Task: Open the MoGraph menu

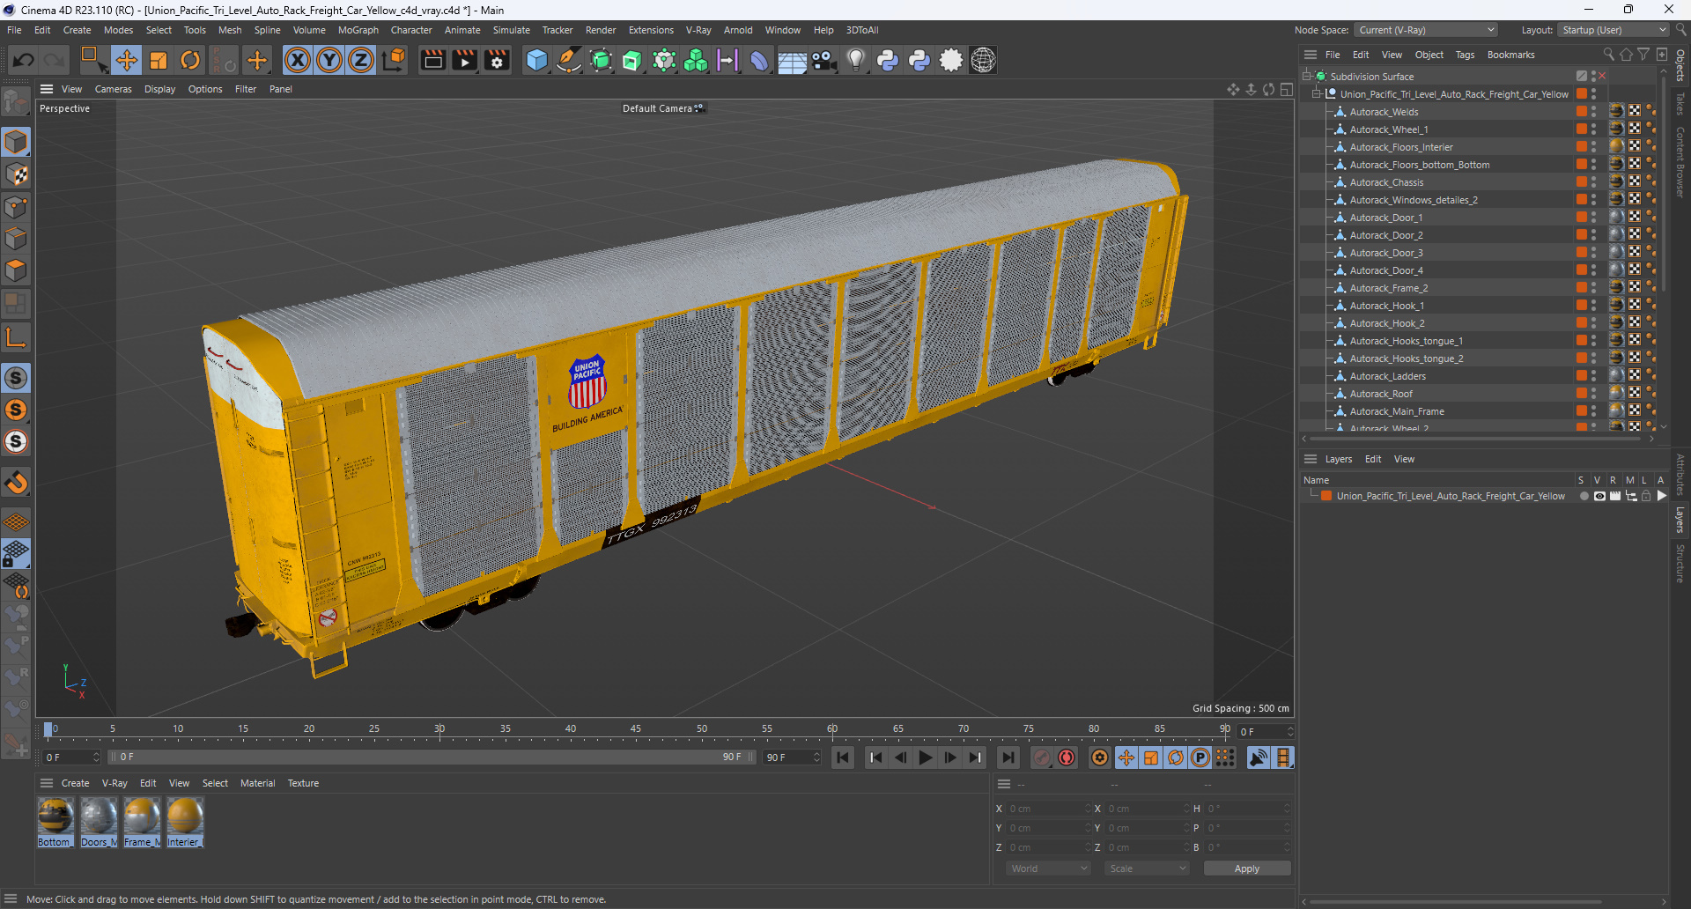Action: tap(358, 30)
